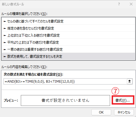
Task: Click the キャンセル button
Action: [x=124, y=112]
